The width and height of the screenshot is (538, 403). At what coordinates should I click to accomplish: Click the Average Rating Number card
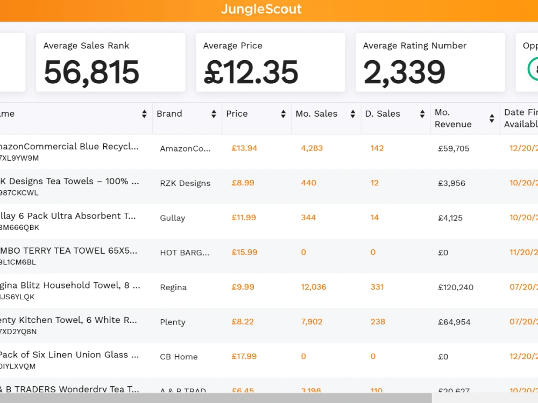coord(430,62)
